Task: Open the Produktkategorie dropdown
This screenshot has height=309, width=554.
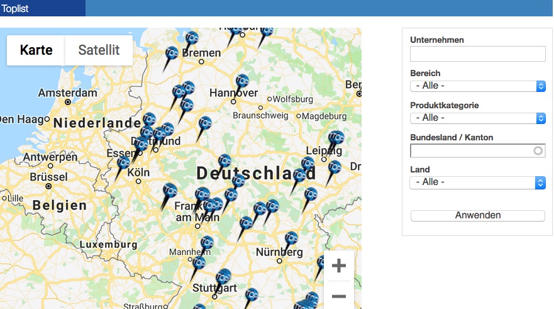Action: tap(478, 118)
